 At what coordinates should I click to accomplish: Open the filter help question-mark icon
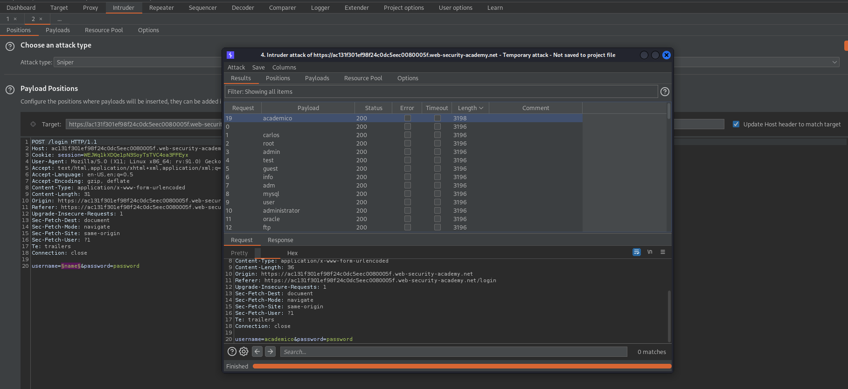[665, 92]
